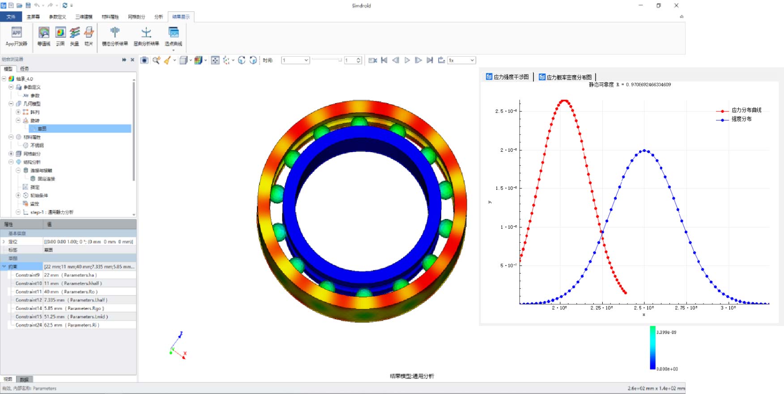
Task: Choose the 矢量 vector display icon
Action: click(x=75, y=36)
